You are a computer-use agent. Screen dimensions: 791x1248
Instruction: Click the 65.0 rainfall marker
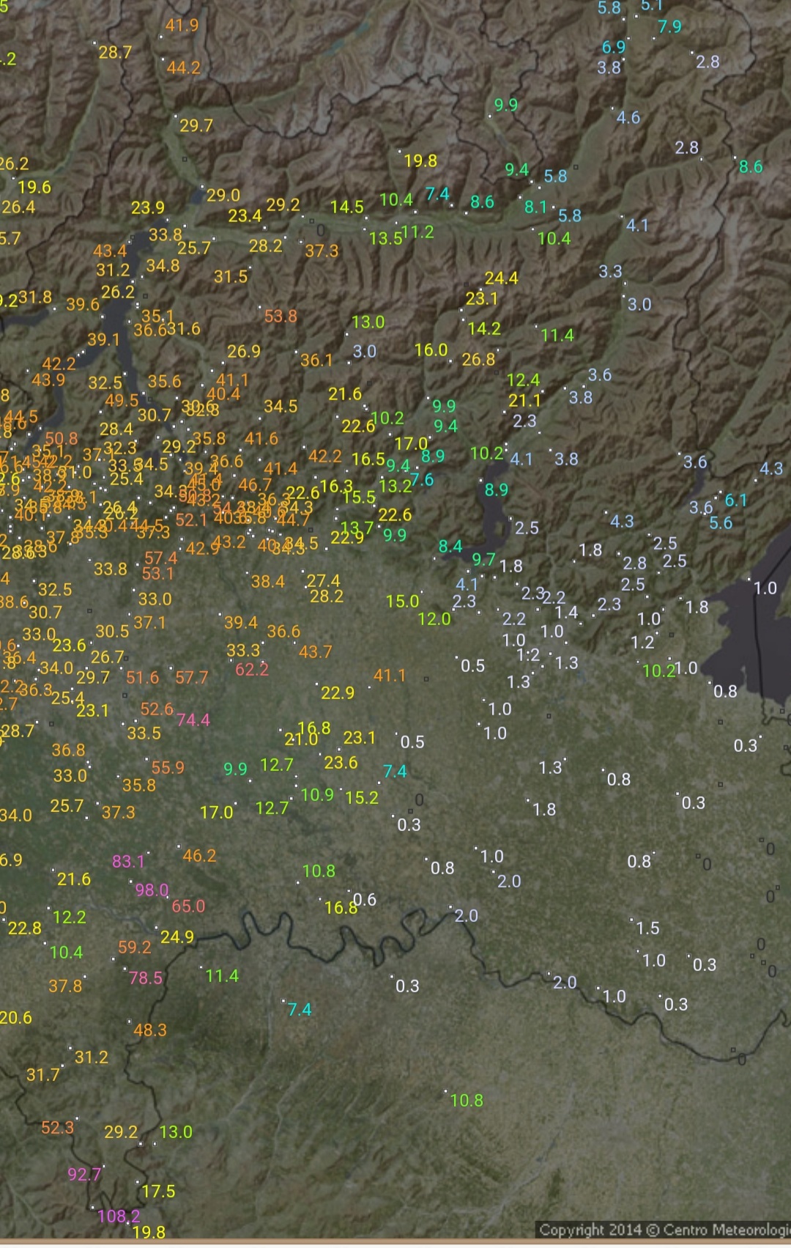coord(188,906)
